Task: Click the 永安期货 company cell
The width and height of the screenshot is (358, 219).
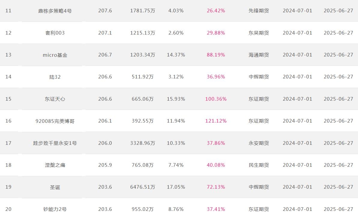Action: point(259,143)
